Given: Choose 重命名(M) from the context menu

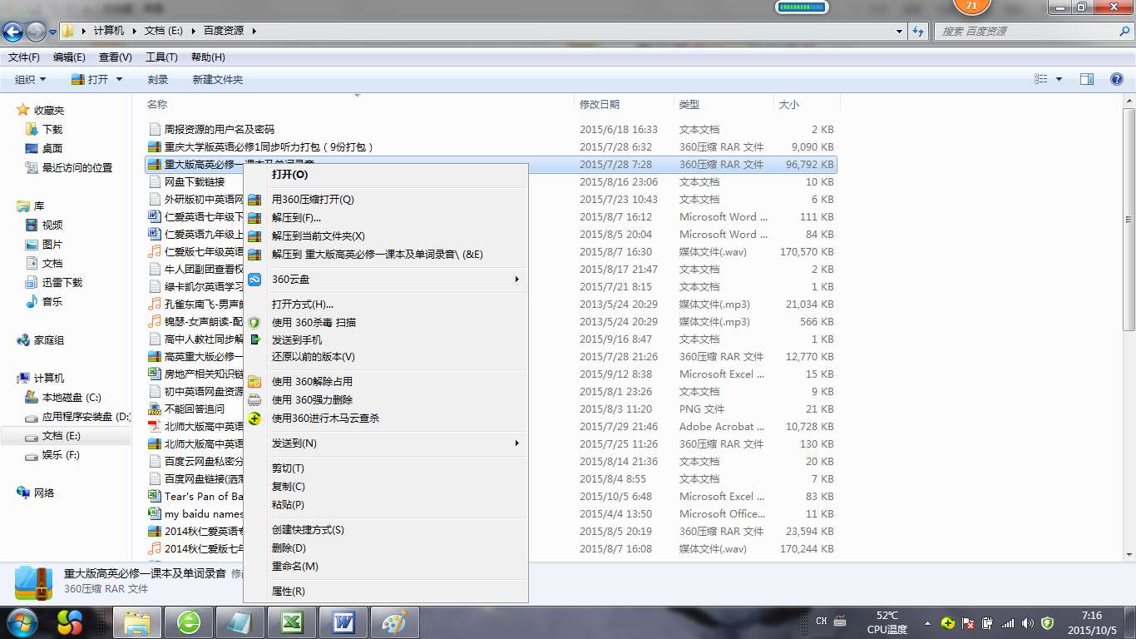Looking at the screenshot, I should coord(295,567).
